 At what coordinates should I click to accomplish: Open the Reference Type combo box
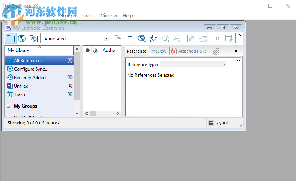193,65
